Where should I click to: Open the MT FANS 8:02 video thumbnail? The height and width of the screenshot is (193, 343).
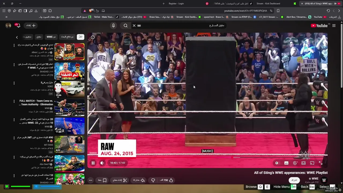click(x=69, y=144)
